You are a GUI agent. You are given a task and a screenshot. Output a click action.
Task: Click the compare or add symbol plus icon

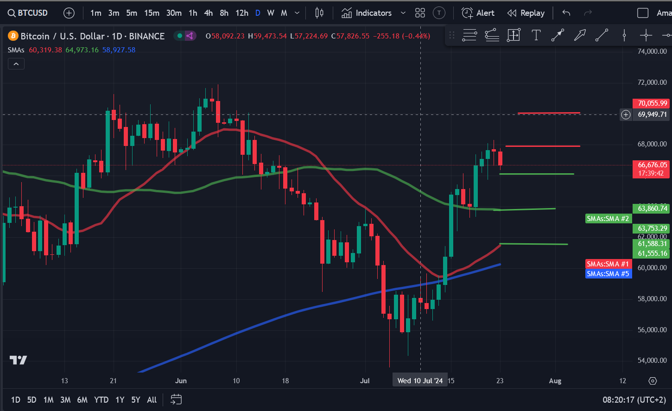pyautogui.click(x=69, y=13)
